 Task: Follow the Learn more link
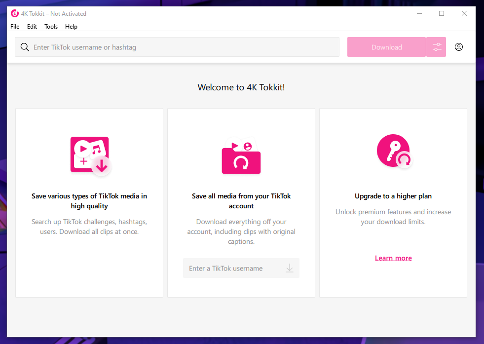tap(393, 258)
